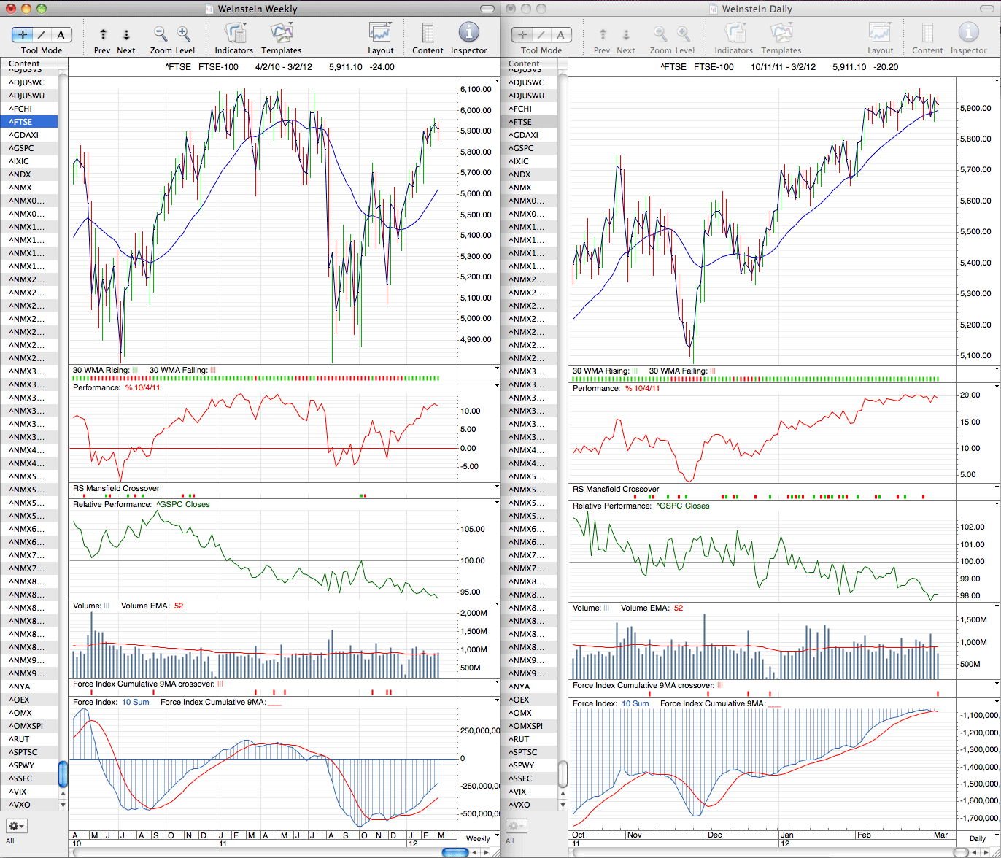Click Prev arrow icon in Weinstein Daily window

coord(602,34)
